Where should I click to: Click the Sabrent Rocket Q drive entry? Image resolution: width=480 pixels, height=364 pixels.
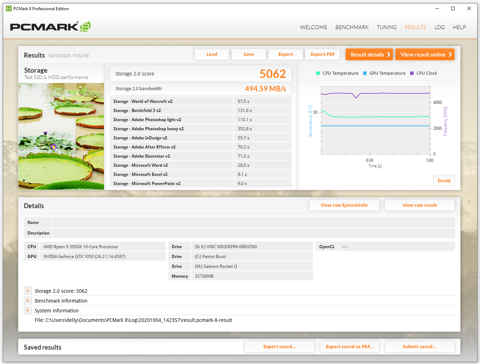(x=252, y=266)
